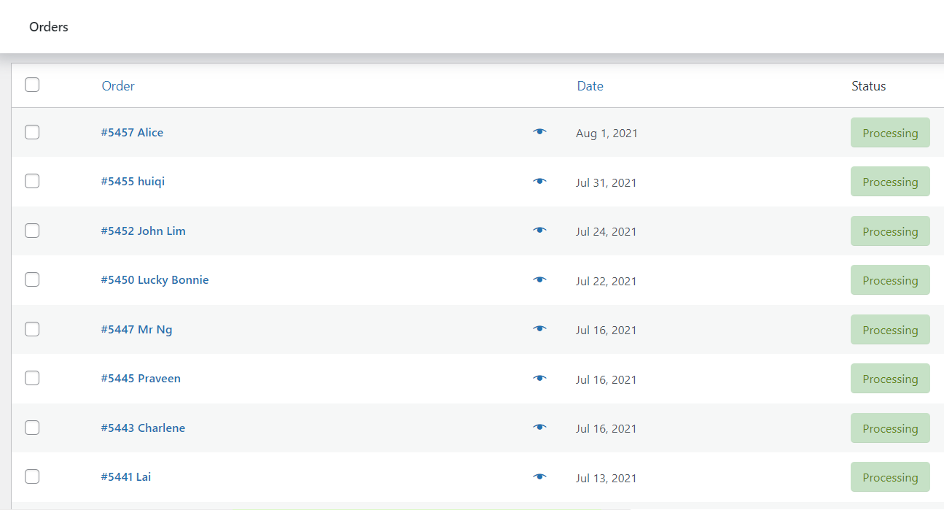Image resolution: width=944 pixels, height=510 pixels.
Task: Select Processing badge in Mr Ng row
Action: [890, 330]
